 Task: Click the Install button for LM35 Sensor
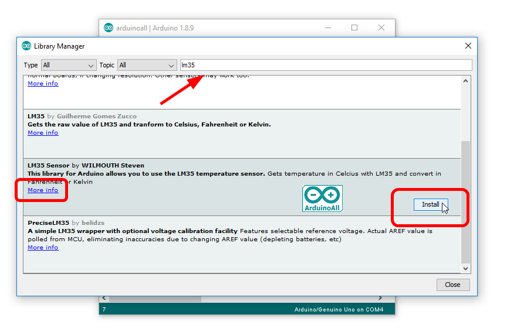431,204
